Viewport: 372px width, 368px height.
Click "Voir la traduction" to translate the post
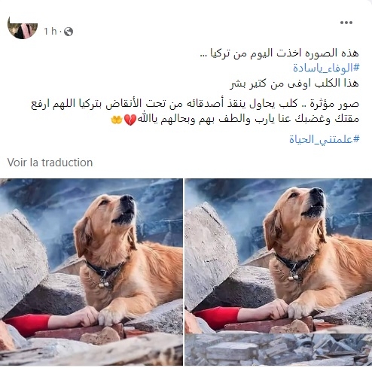[x=50, y=163]
